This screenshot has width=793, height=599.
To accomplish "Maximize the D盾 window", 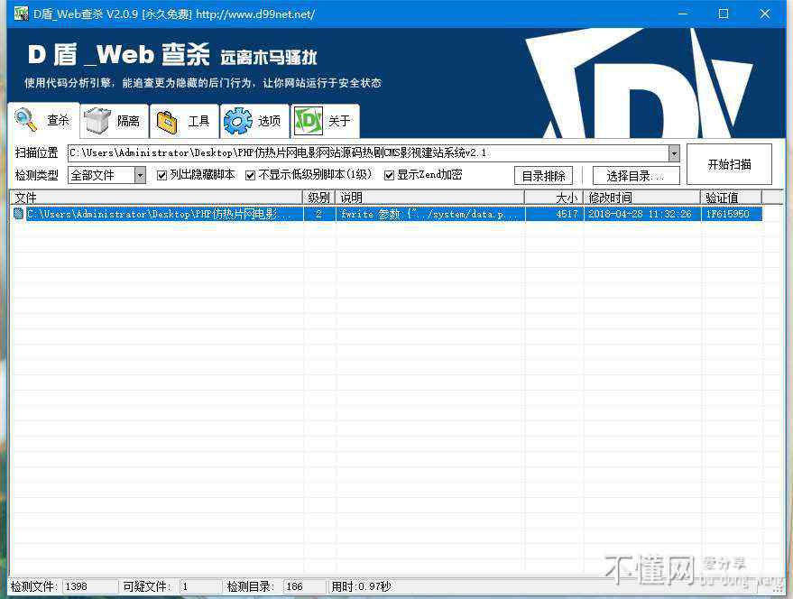I will point(724,14).
